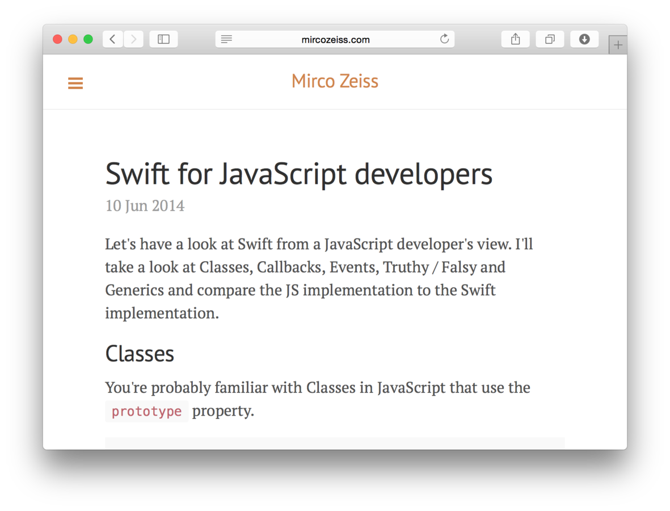The image size is (670, 511).
Task: Show Safari downloads
Action: coord(584,39)
